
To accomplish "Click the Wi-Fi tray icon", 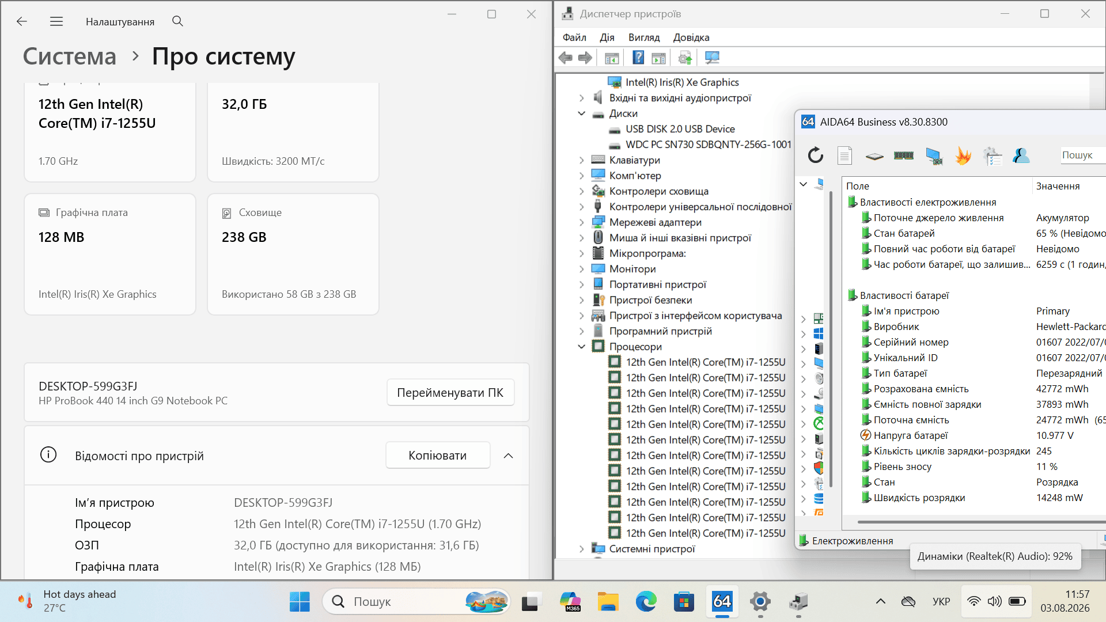I will point(974,601).
